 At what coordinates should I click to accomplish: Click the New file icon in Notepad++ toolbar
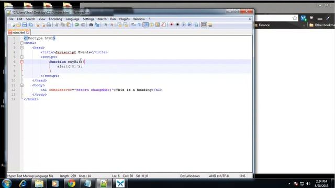[x=13, y=25]
